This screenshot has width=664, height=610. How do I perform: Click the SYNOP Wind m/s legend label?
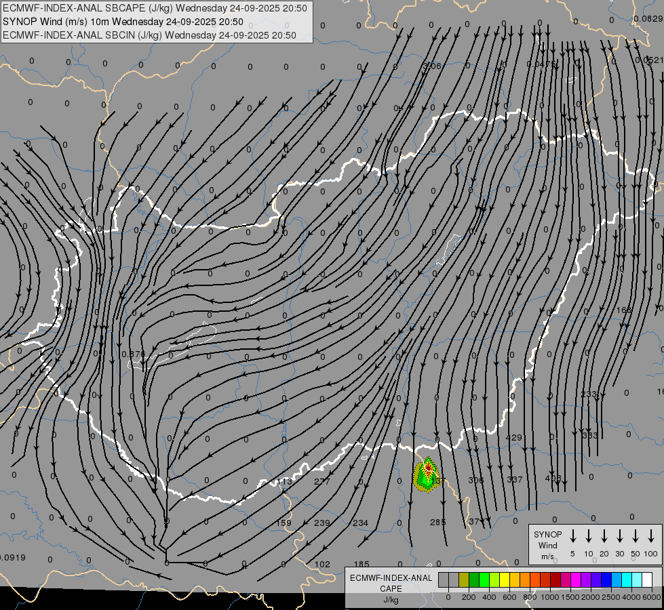547,545
